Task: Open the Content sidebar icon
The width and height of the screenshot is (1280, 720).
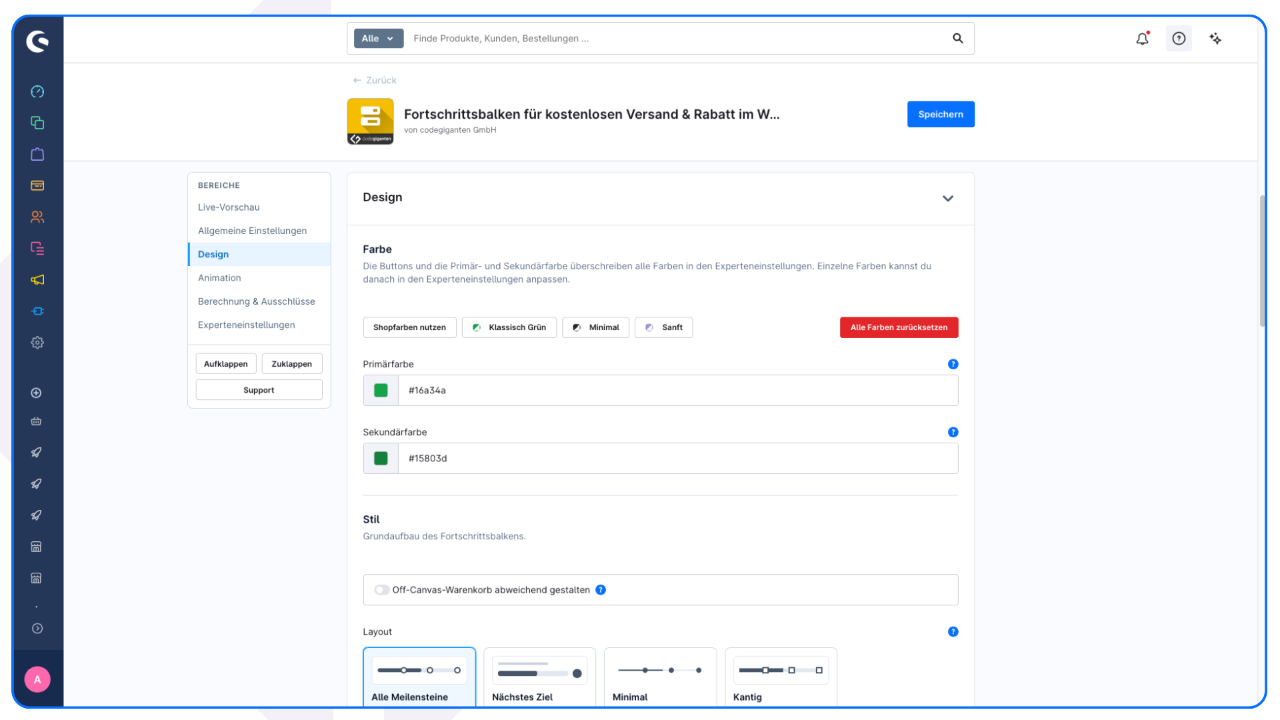Action: 37,248
